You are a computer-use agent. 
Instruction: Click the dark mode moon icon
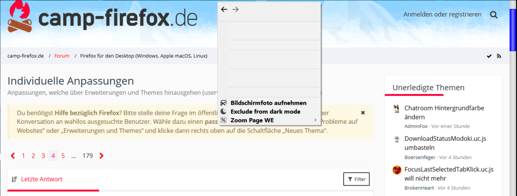pos(223,111)
